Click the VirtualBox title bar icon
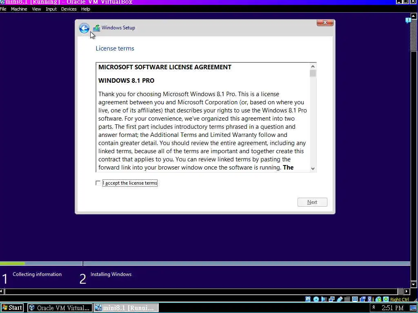The image size is (418, 313). pos(2,2)
